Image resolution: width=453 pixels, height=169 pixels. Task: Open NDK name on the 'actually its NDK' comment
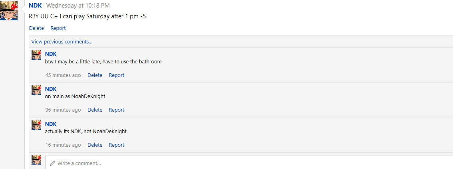coord(51,124)
